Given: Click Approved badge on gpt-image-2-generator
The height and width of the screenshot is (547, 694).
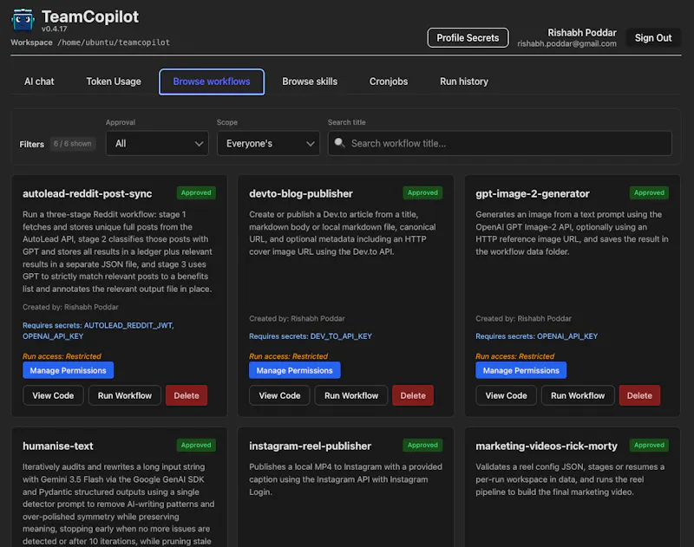Looking at the screenshot, I should pyautogui.click(x=649, y=192).
